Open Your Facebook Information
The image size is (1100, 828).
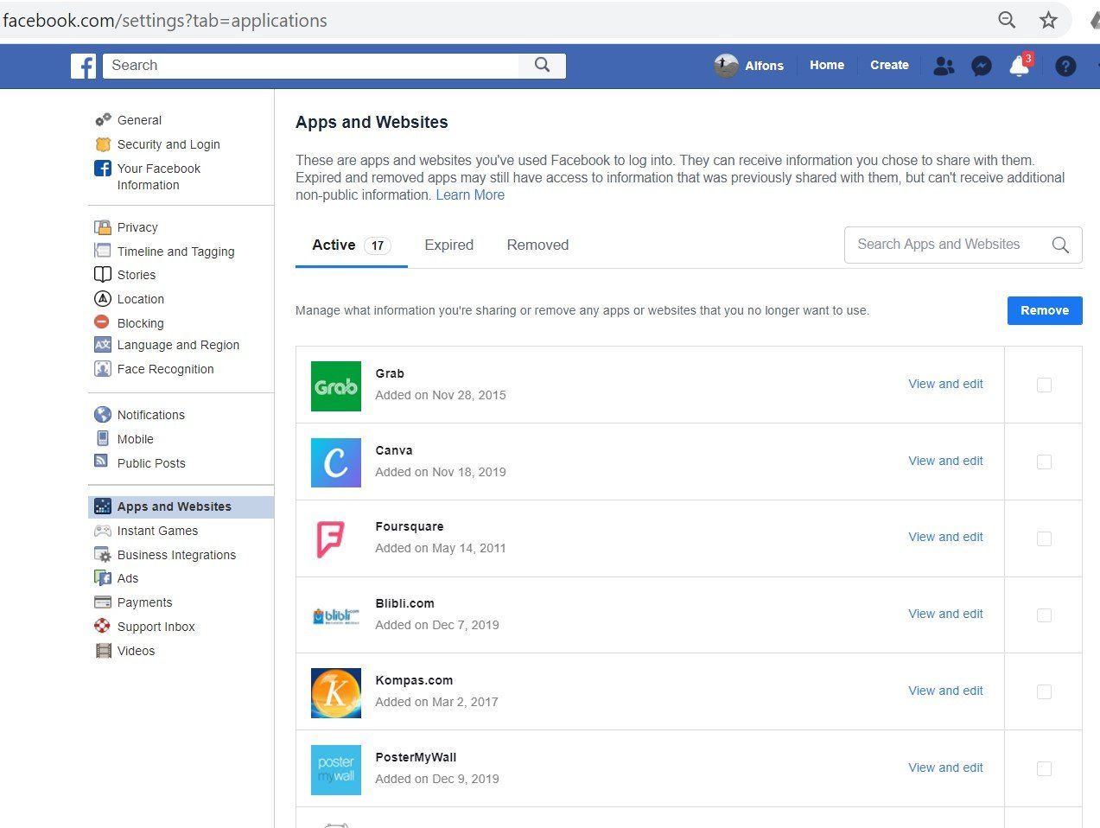tap(159, 176)
